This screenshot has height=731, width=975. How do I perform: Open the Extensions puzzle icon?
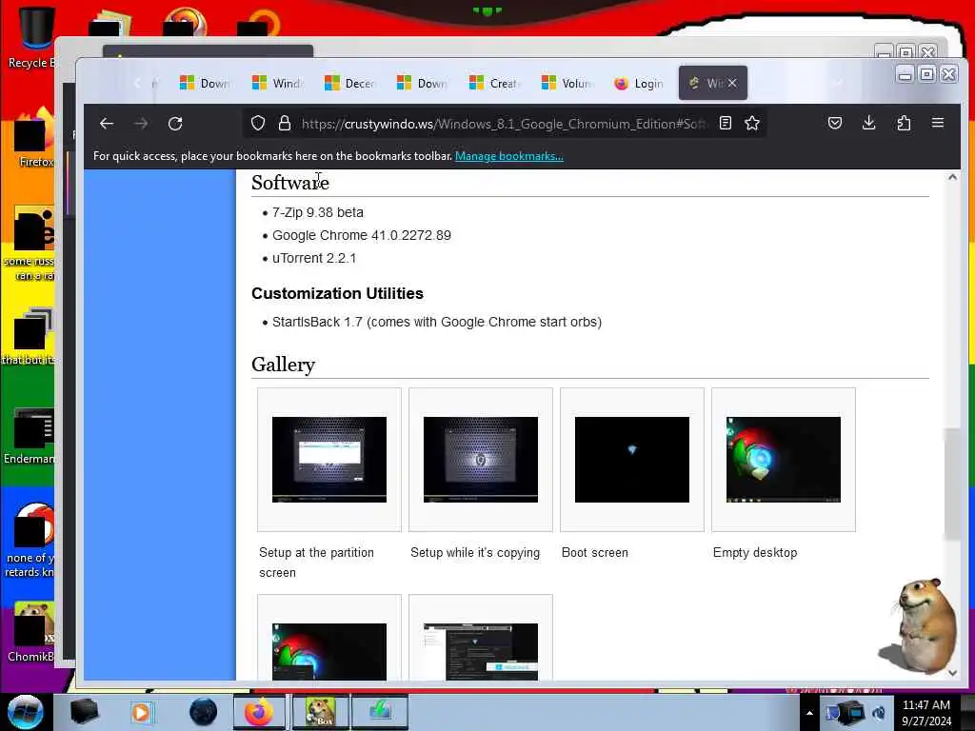coord(904,123)
